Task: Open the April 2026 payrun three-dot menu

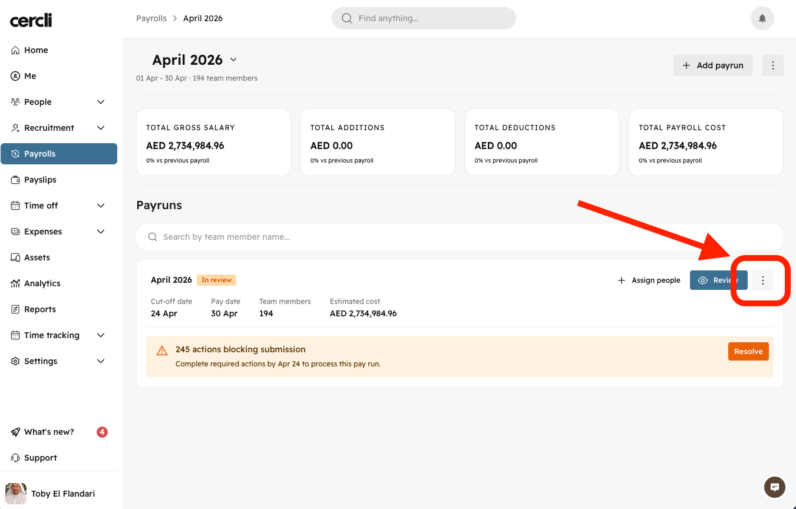Action: tap(763, 280)
